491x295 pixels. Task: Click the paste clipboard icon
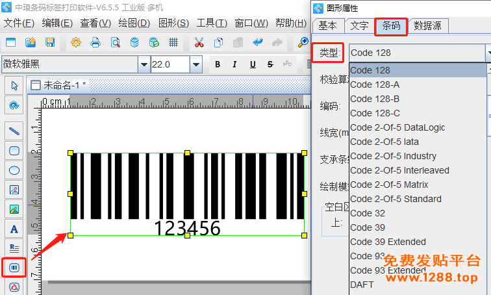point(238,42)
